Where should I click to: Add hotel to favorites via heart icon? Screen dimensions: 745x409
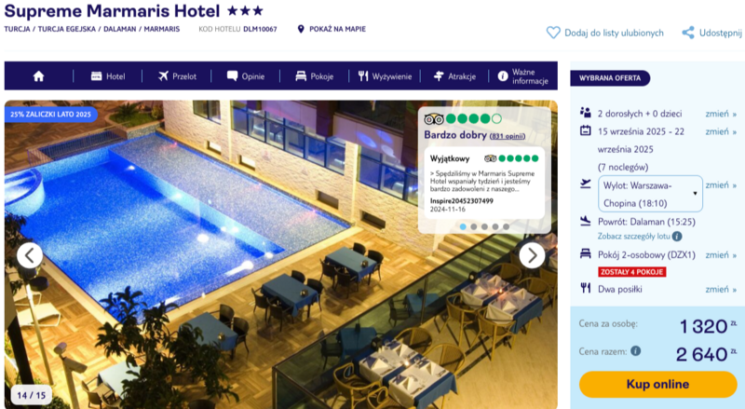point(553,33)
